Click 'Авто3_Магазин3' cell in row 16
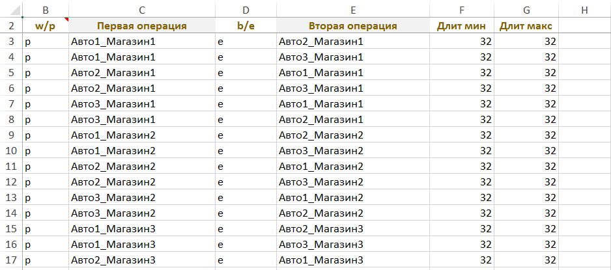The image size is (611, 270). [352, 245]
